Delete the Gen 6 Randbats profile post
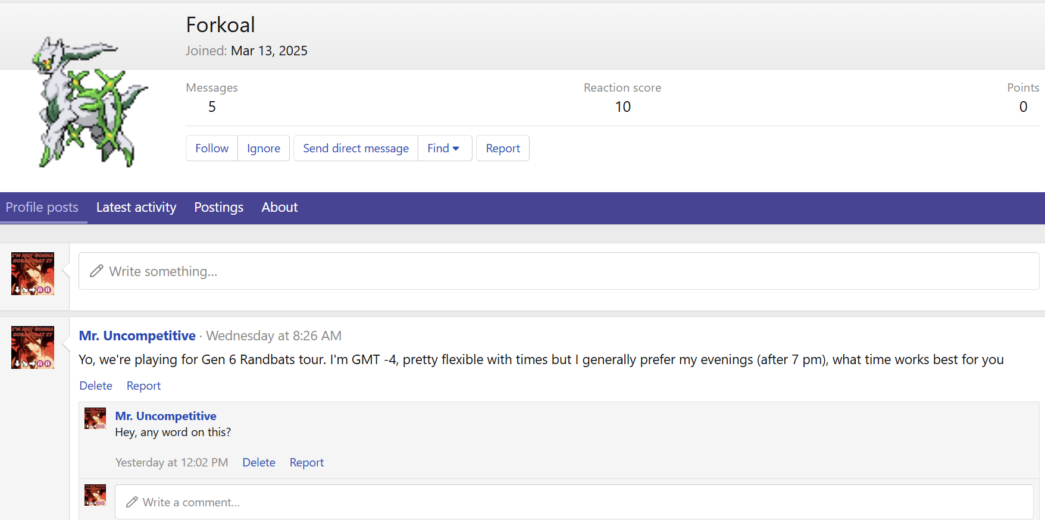The height and width of the screenshot is (520, 1045). coord(96,386)
